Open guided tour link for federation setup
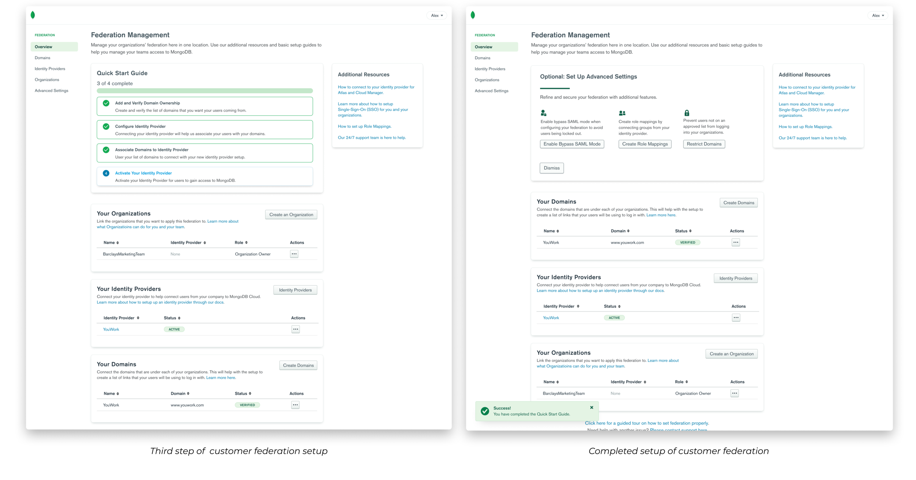Screen dimensions: 916x480 (647, 423)
